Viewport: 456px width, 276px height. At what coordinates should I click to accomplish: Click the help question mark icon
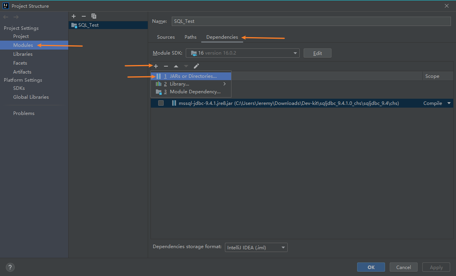pos(10,267)
